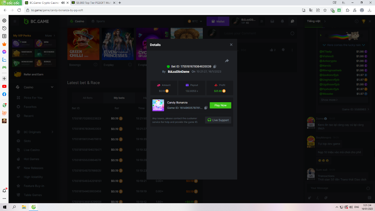Open Zalo in the browser sidebar
Viewport: 375px width, 211px height.
click(4, 59)
